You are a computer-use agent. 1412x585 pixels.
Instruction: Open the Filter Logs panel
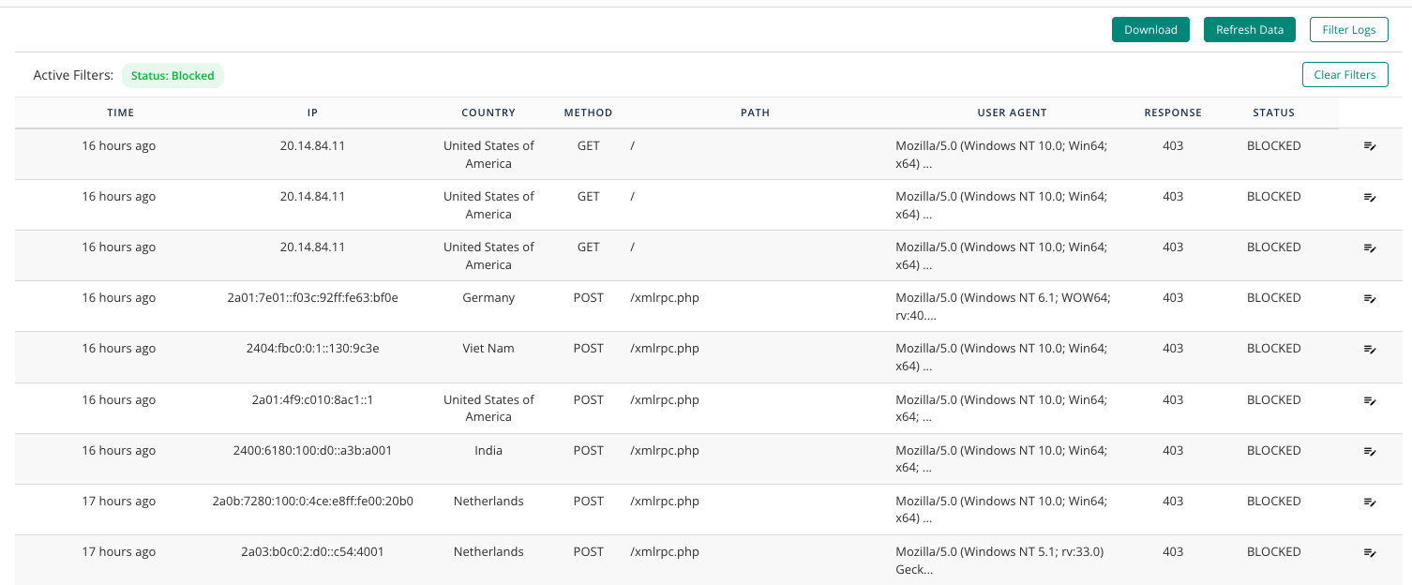coord(1349,30)
